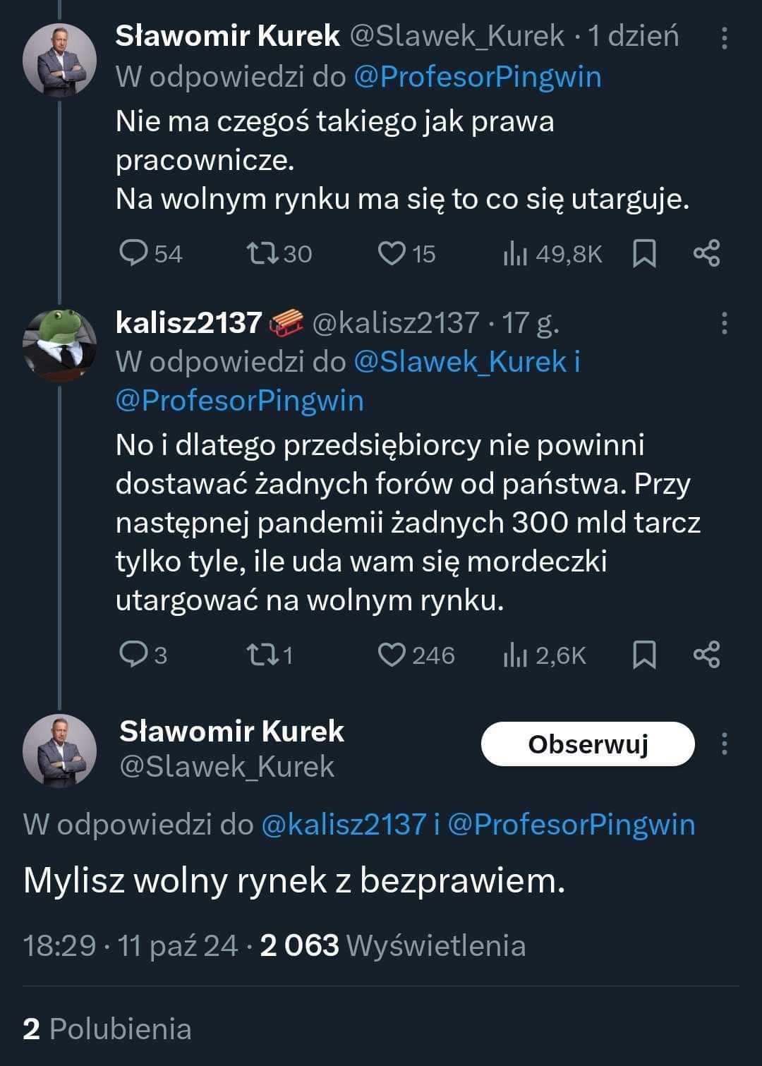Open @ProfesorPingwin mention in first tweet
Screen dimensions: 762x1066
pos(477,77)
